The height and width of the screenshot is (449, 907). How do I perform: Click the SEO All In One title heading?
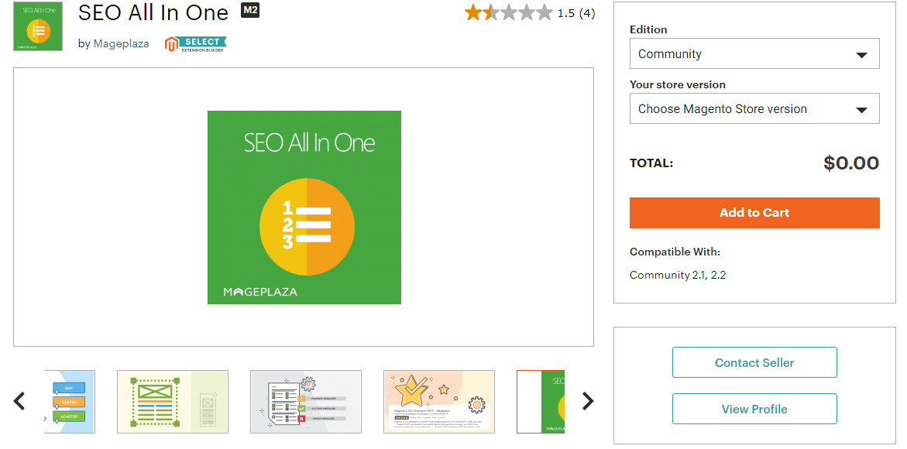click(x=153, y=12)
